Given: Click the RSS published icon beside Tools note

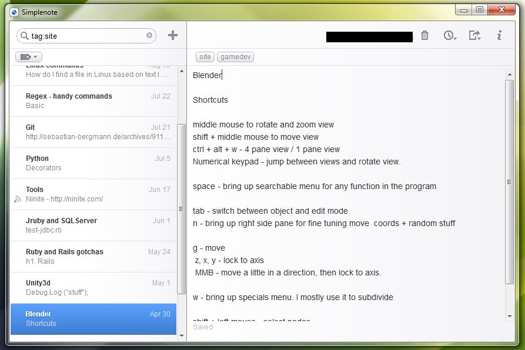Looking at the screenshot, I should click(18, 199).
